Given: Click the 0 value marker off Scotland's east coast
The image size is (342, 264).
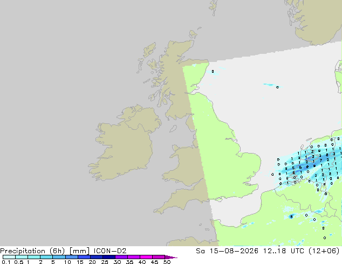Looking at the screenshot, I should point(213,72).
